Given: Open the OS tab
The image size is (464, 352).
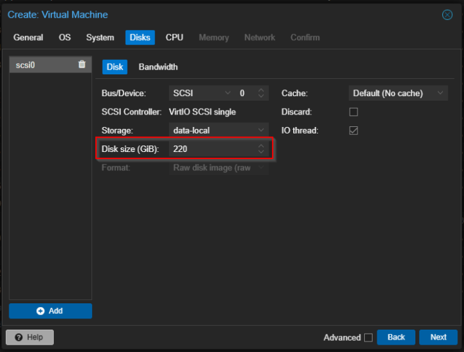Looking at the screenshot, I should pos(64,38).
